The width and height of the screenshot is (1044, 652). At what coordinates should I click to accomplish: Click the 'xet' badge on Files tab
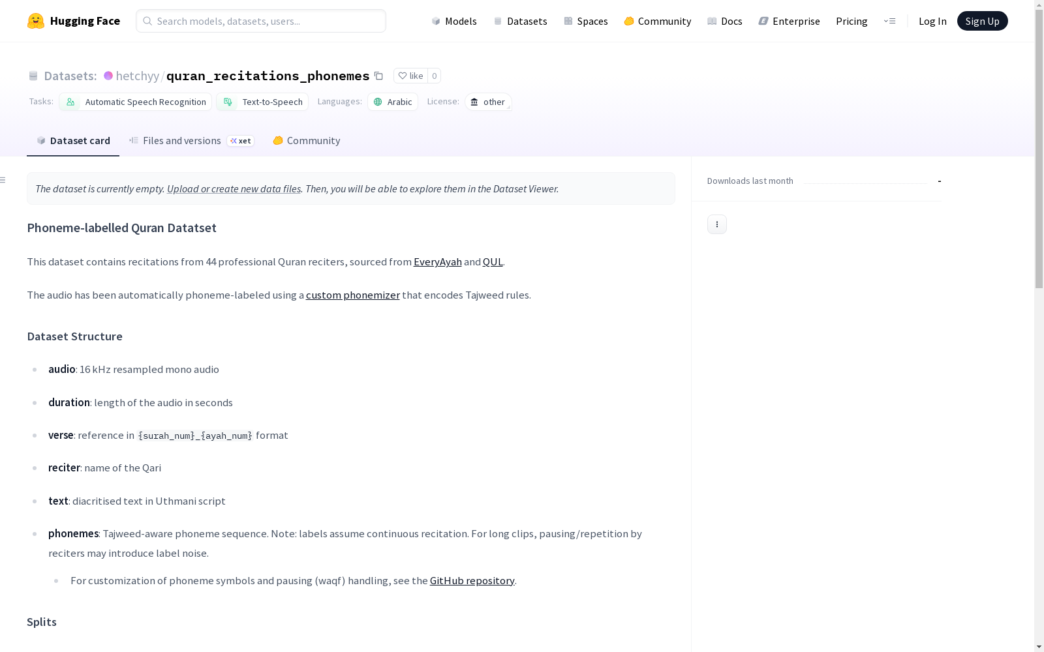tap(241, 141)
